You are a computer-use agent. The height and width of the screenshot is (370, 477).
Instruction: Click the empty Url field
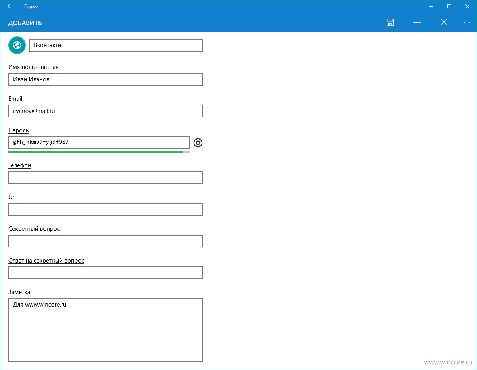coord(106,209)
